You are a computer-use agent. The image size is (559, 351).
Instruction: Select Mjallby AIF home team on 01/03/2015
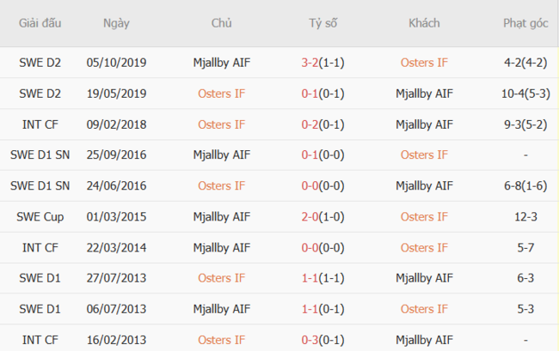coord(221,216)
